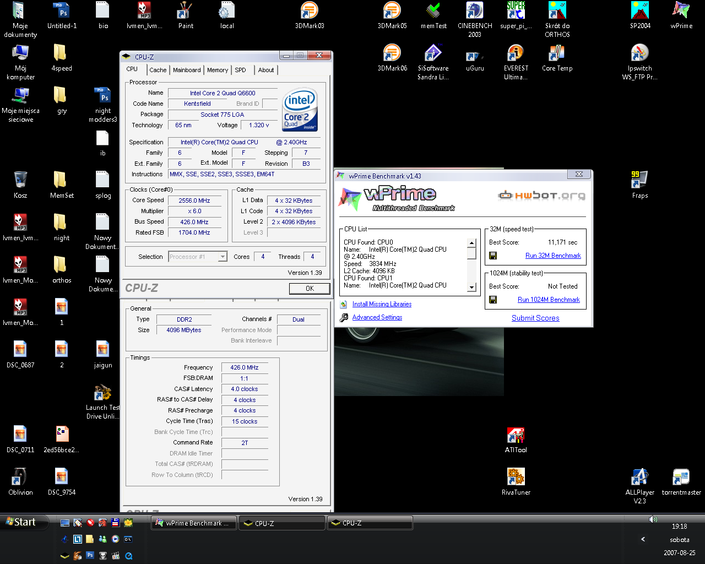Open SiSoftware Sandra shortcut
This screenshot has height=564, width=705.
pyautogui.click(x=433, y=62)
